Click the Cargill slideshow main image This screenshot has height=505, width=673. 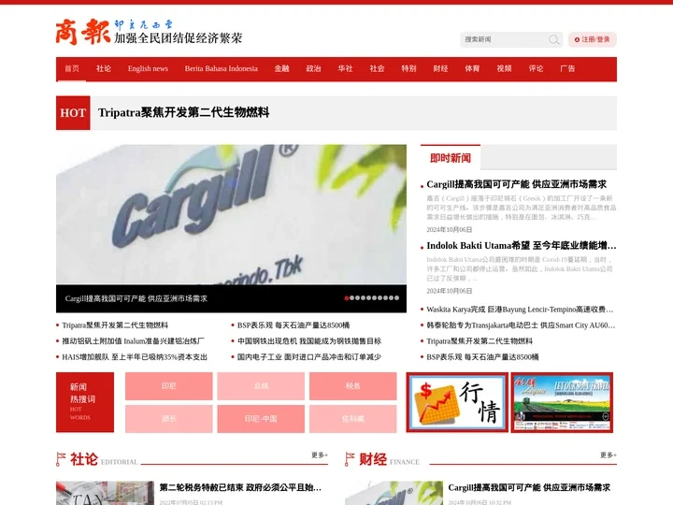click(x=231, y=214)
